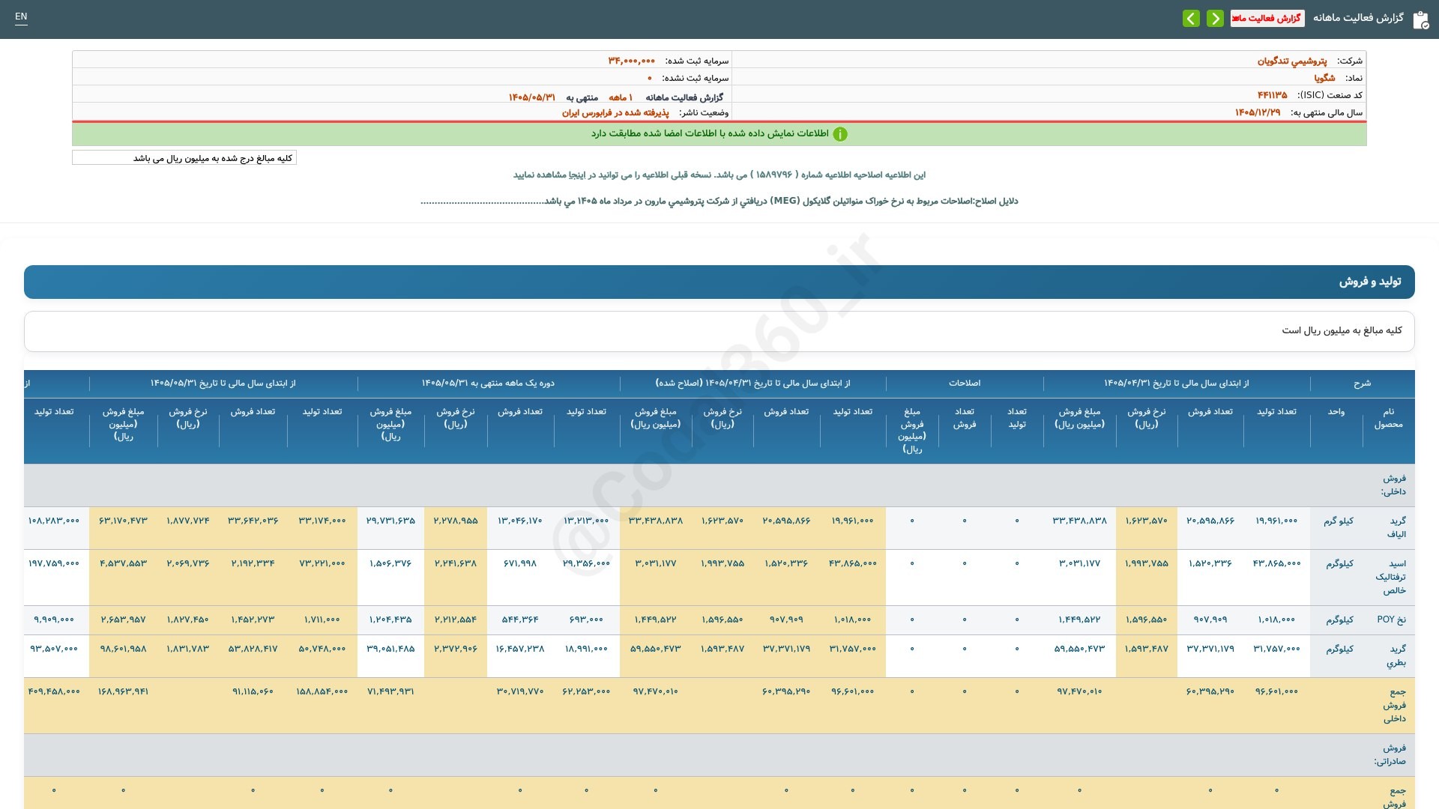1439x809 pixels.
Task: Select the sale rate cell '۲,۲۷۸,۹۵۵'
Action: (x=456, y=521)
